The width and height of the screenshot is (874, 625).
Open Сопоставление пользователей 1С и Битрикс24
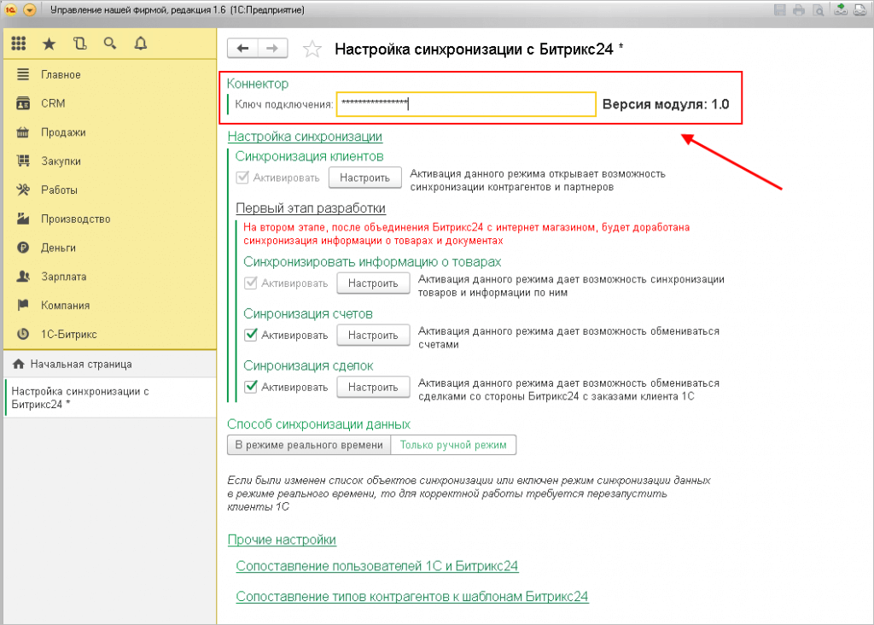coord(376,566)
